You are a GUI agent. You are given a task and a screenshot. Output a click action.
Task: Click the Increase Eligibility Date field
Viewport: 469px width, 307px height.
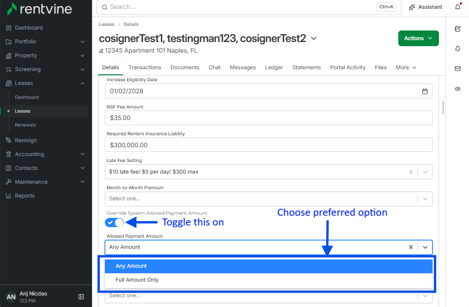click(268, 91)
